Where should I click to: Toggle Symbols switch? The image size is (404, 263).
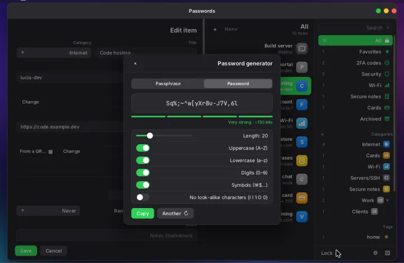pyautogui.click(x=143, y=185)
